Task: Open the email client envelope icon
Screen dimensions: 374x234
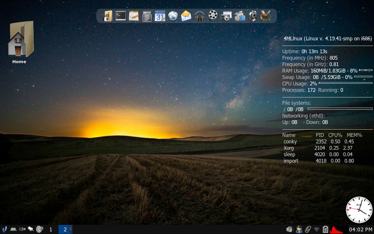Action: tap(186, 16)
